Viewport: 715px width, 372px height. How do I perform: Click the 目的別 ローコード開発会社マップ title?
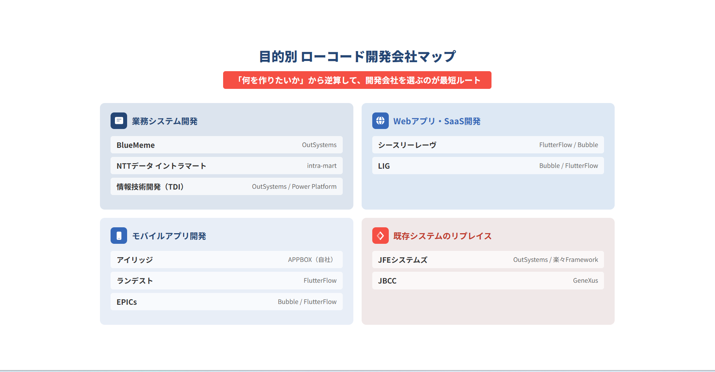[x=357, y=57]
